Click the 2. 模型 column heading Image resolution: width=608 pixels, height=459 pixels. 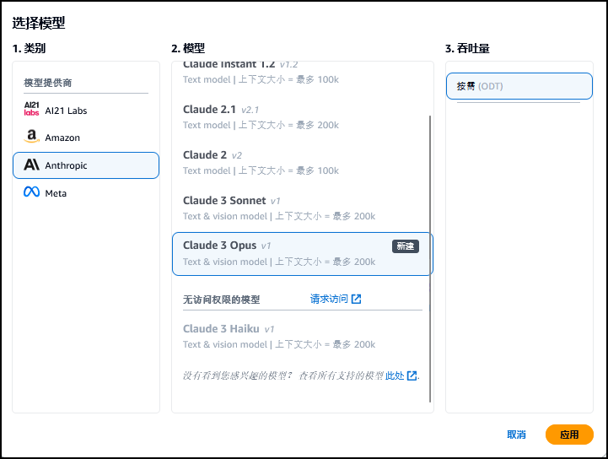(x=188, y=48)
